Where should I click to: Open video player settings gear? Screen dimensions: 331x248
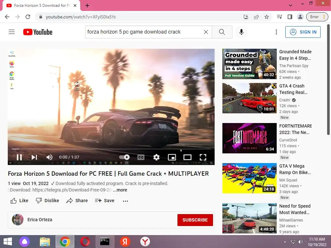click(x=156, y=157)
